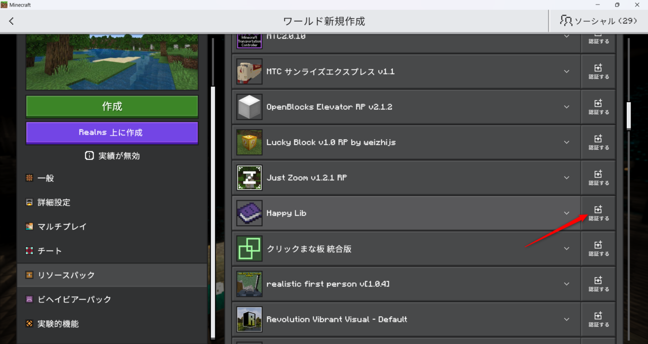This screenshot has height=344, width=648.
Task: Activate クリックまな板 統合版 pack
Action: [x=598, y=248]
